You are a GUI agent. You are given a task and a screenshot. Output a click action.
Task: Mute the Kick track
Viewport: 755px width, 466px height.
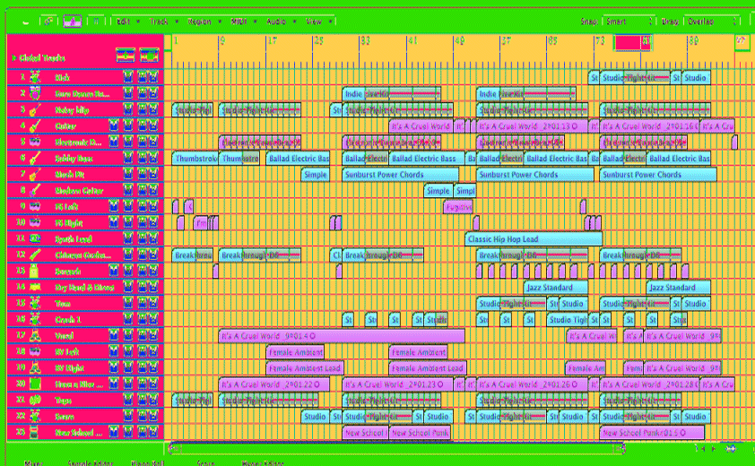tap(128, 78)
